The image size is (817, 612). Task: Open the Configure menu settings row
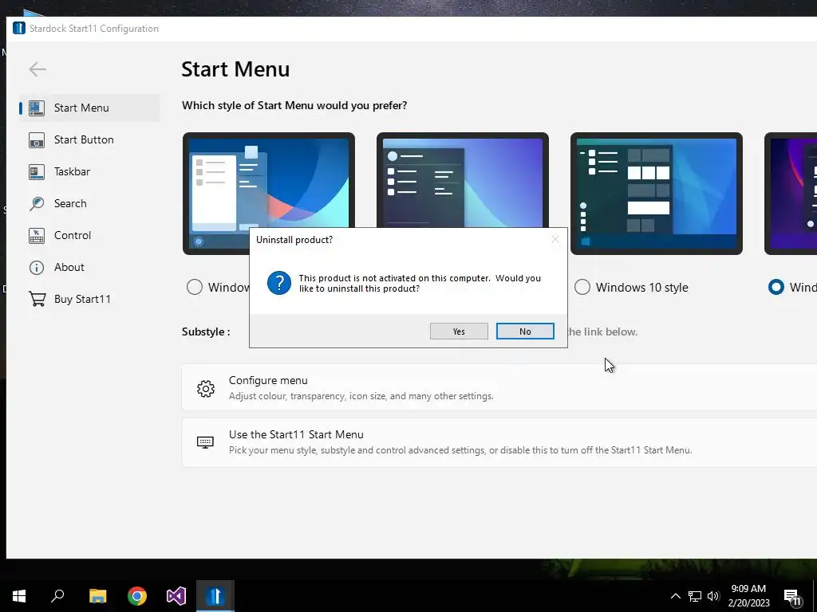(x=499, y=388)
